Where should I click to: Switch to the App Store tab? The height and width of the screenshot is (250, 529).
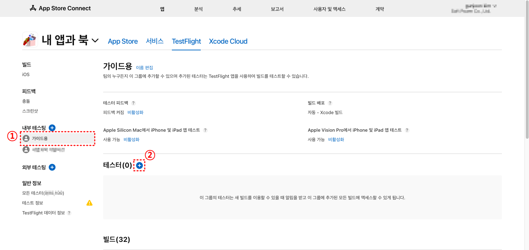pyautogui.click(x=123, y=41)
